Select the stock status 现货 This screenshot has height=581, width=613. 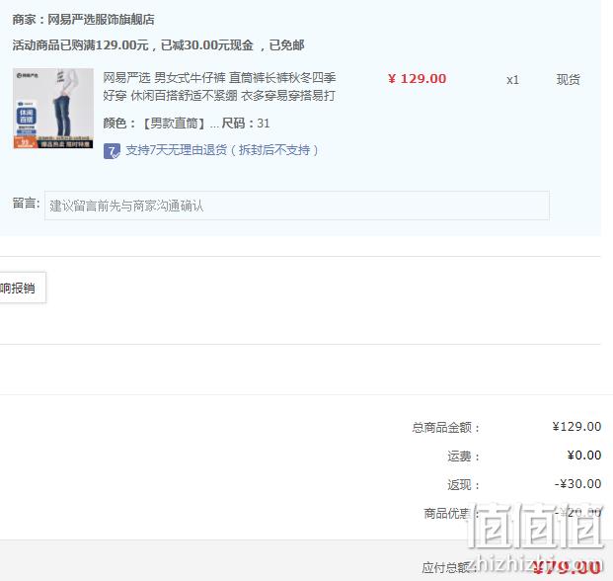[x=568, y=79]
